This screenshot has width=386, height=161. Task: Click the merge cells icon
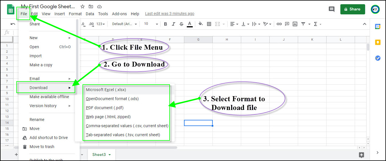[218, 24]
